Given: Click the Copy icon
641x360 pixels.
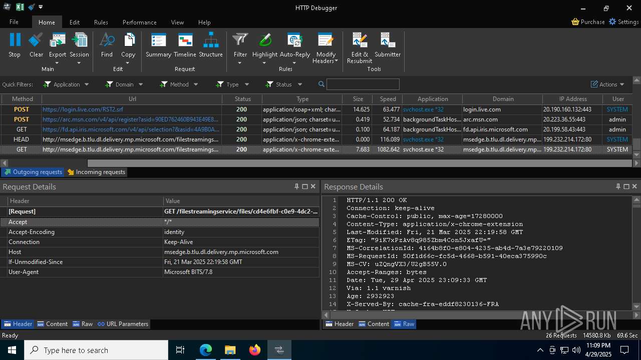Looking at the screenshot, I should pos(128,40).
